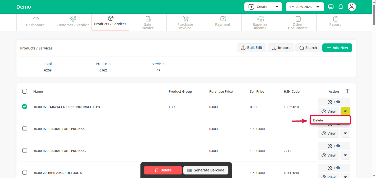Check the RADIAL TUBE PKD bbb row checkbox
Screen dimensions: 376x178
(25, 129)
